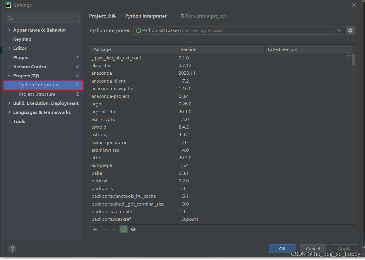Select the anaconda-client package row
Viewport: 365px width, 260px height.
221,81
